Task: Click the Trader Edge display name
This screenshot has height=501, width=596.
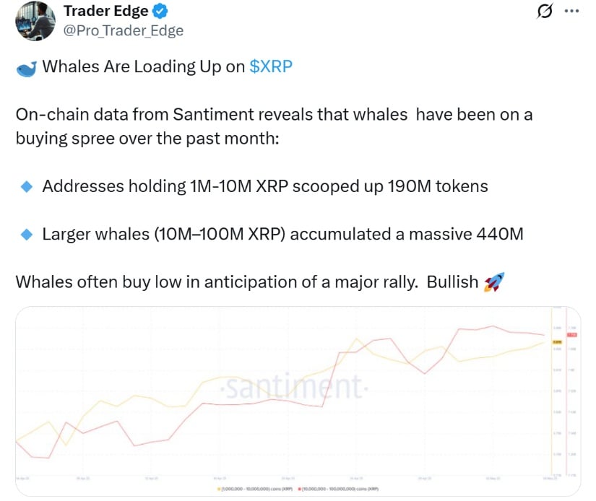Action: coord(105,11)
